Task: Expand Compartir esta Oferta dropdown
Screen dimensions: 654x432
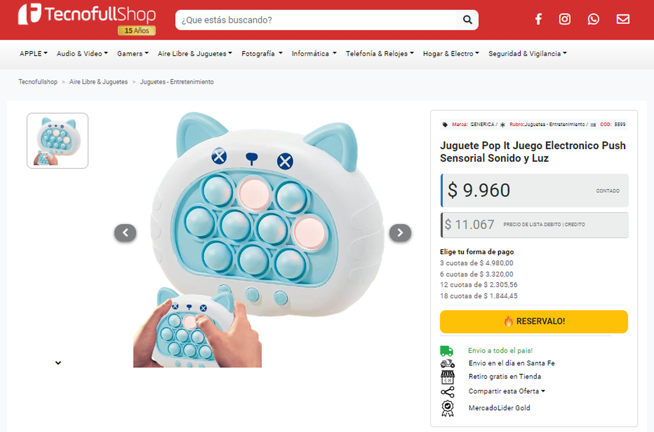Action: pyautogui.click(x=507, y=391)
